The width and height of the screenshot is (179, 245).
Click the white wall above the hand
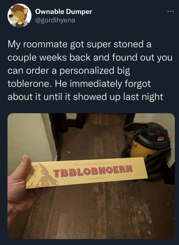coord(27,138)
